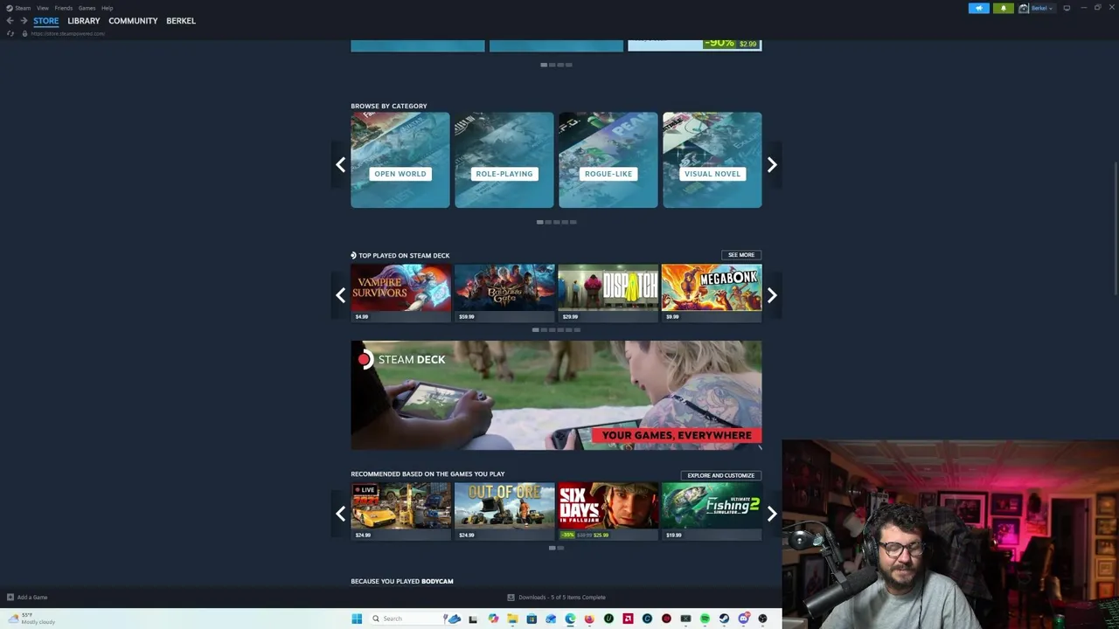Show next Browse by Category items
1119x629 pixels.
coord(772,164)
